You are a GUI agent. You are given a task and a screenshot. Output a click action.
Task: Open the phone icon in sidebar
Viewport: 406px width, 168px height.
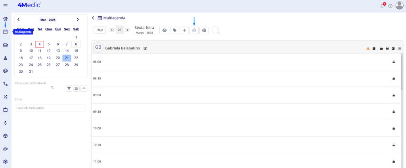pyautogui.click(x=5, y=84)
